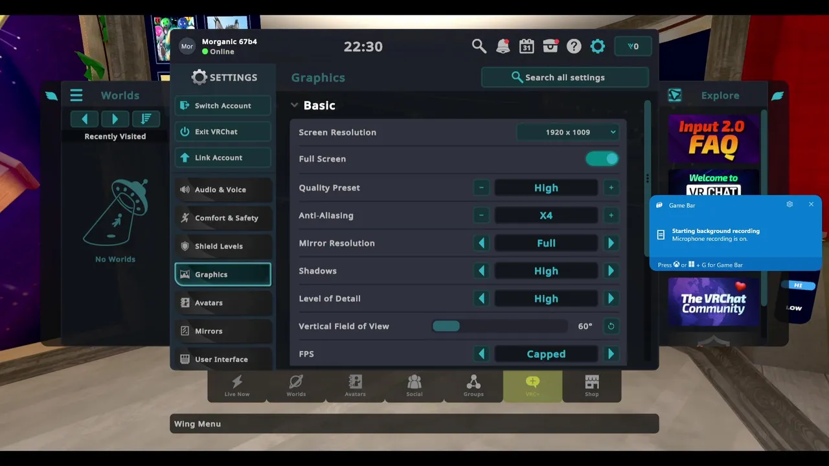
Task: Open Live Now in the bottom dock
Action: [237, 386]
